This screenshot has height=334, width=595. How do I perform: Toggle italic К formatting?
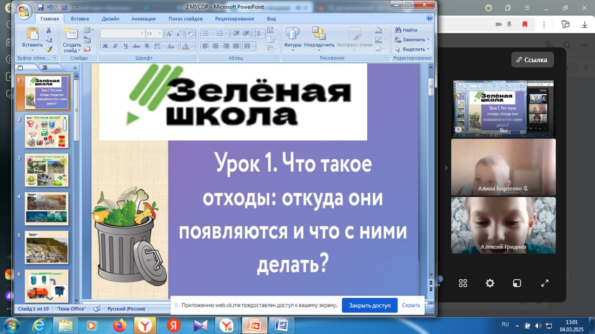[116, 46]
